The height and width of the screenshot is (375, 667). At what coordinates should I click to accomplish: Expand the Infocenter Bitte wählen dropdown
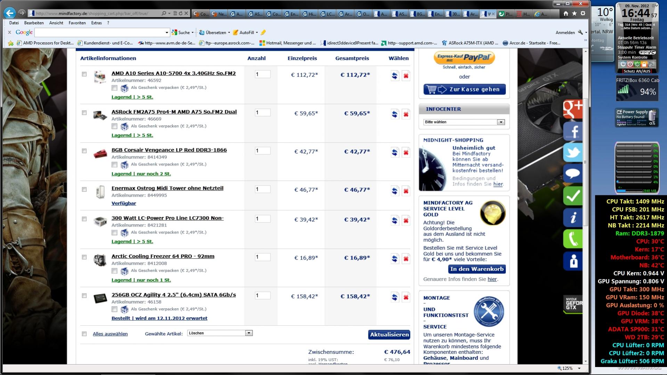click(x=464, y=122)
